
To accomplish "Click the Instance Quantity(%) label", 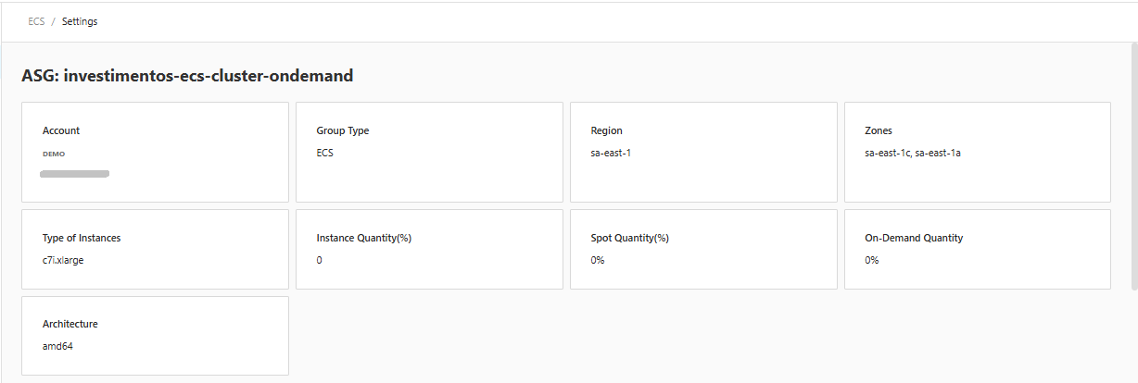I will click(x=363, y=238).
